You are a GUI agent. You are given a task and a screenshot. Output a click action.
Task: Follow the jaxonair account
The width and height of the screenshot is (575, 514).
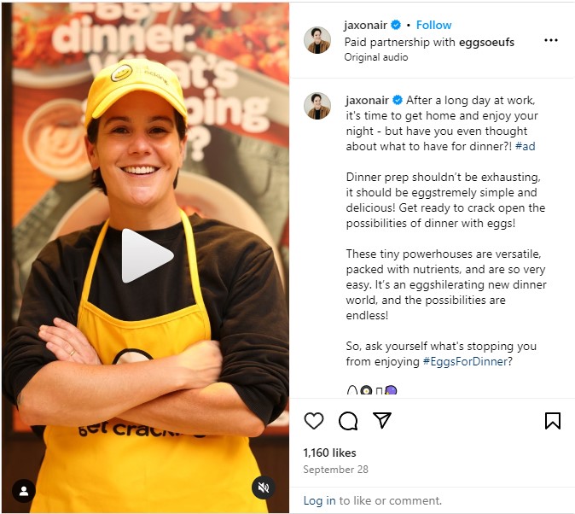pyautogui.click(x=434, y=25)
